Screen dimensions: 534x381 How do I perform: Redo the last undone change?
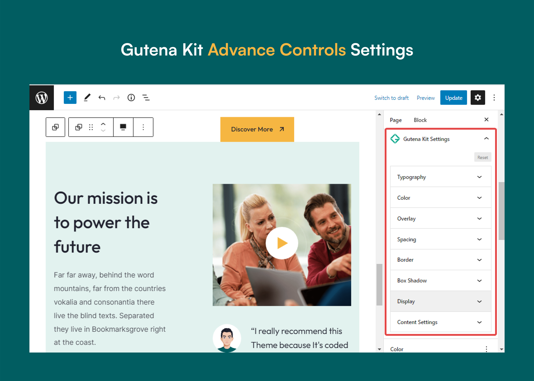(116, 98)
